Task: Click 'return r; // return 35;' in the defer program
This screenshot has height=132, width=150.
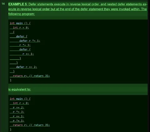Action: [31, 76]
